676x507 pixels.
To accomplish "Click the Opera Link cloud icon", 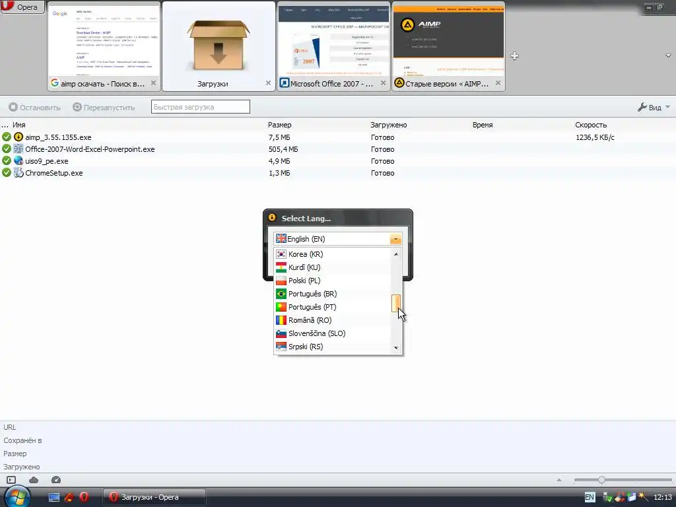I will 34,480.
